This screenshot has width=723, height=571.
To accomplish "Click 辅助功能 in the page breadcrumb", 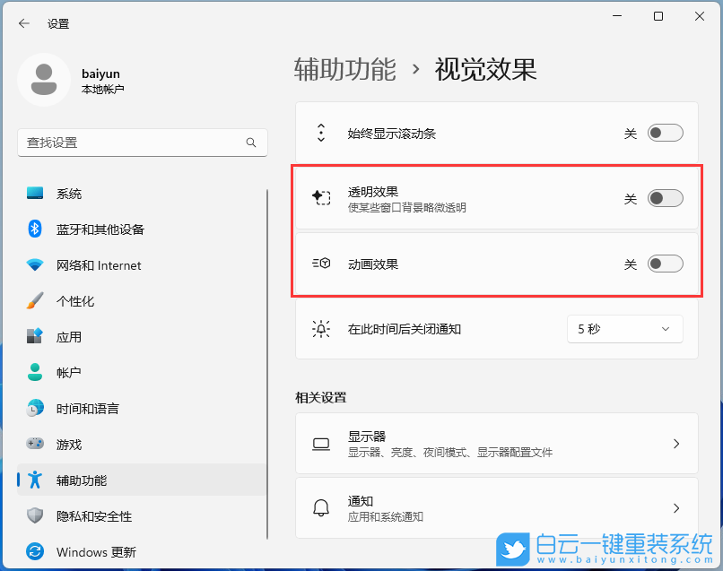I will click(x=345, y=70).
